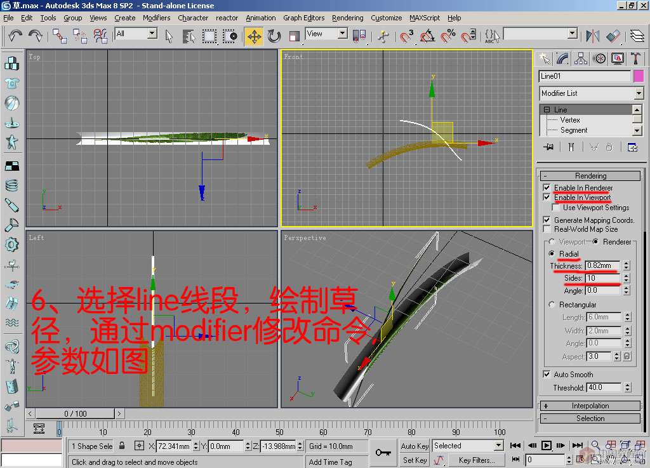Open the Key Filters dialog
650x468 pixels.
coord(476,460)
